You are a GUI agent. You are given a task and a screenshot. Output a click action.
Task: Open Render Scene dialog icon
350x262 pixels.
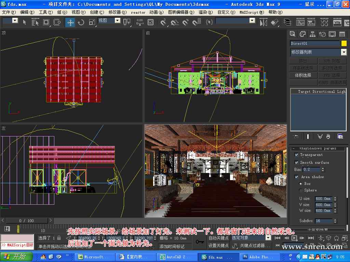pyautogui.click(x=337, y=22)
